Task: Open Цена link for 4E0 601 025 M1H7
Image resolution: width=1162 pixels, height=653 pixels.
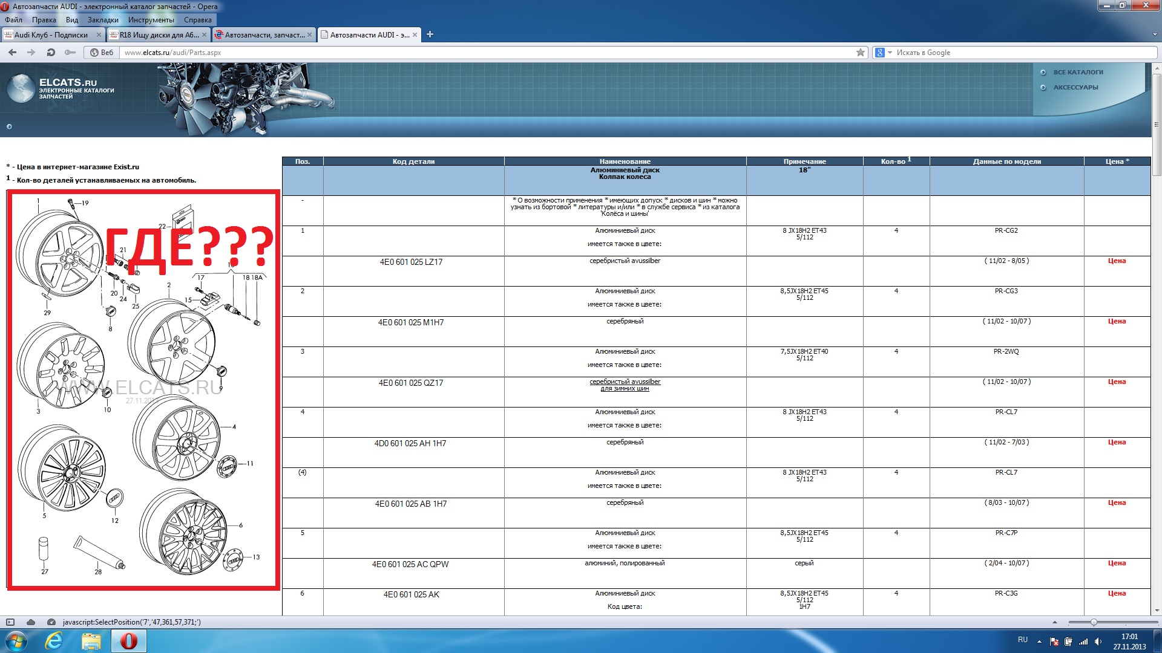Action: 1117,322
